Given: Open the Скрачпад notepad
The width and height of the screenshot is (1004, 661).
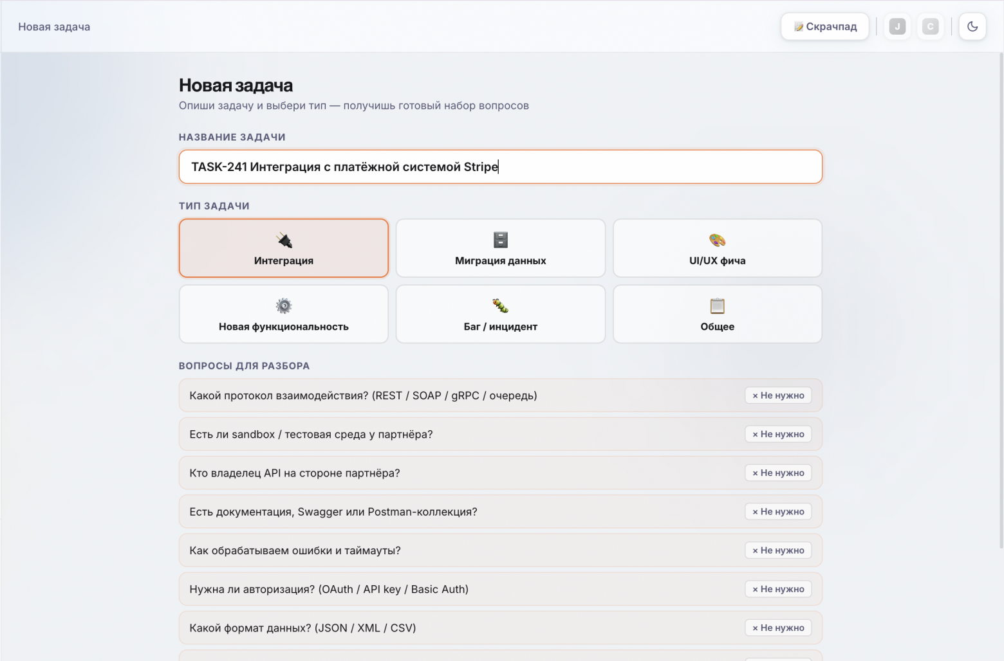Looking at the screenshot, I should [x=824, y=26].
